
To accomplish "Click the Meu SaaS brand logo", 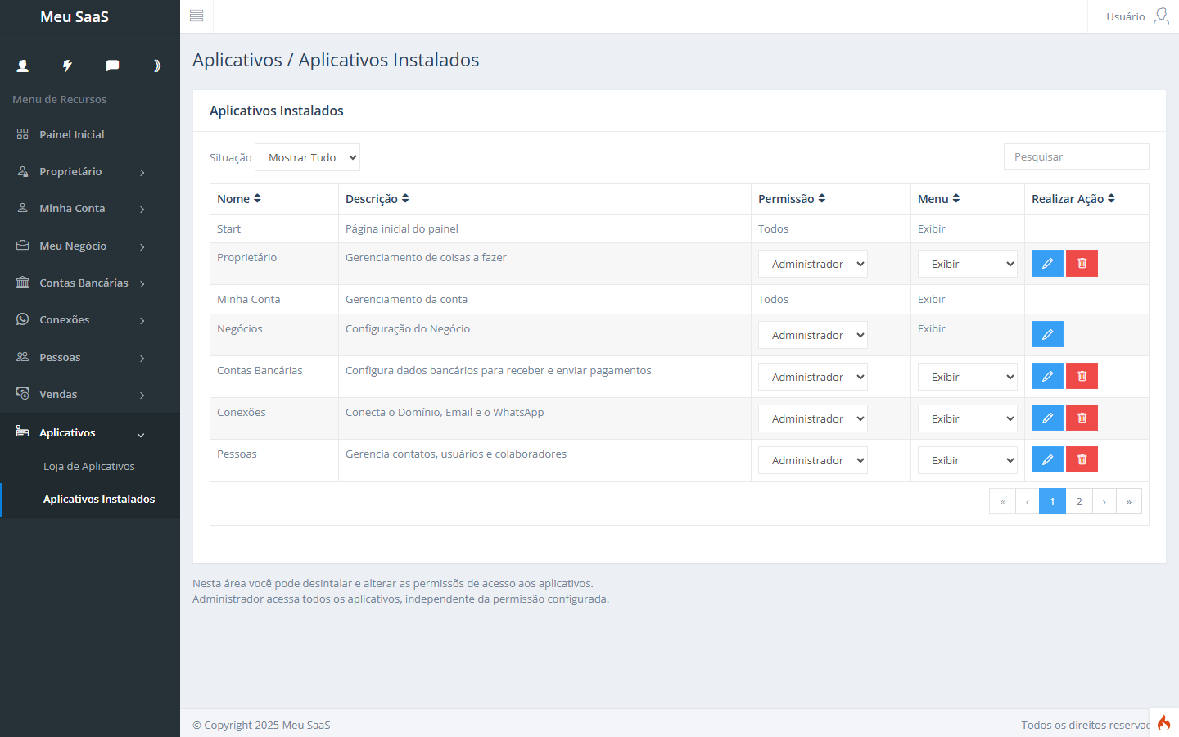I will [75, 16].
